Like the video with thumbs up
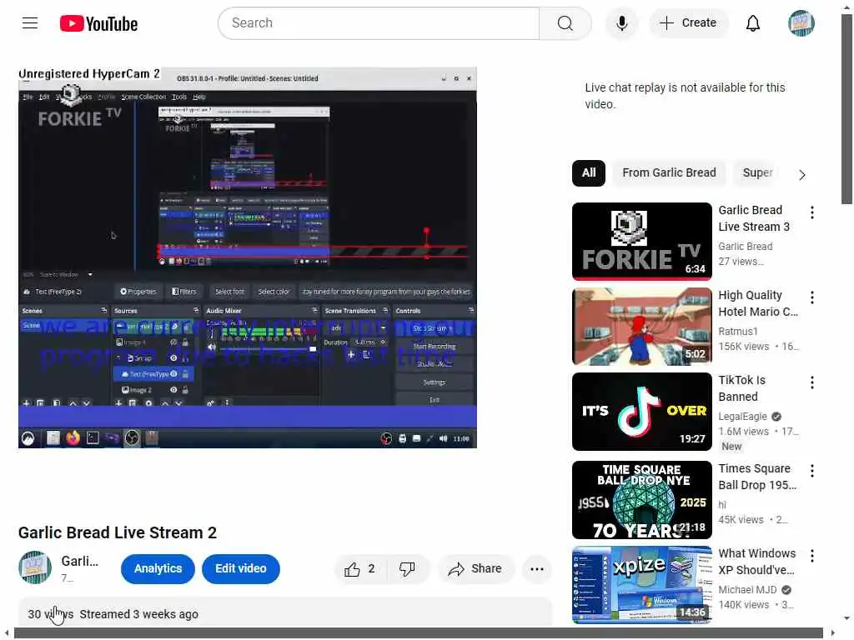Screen dimensions: 854x640 coord(360,568)
